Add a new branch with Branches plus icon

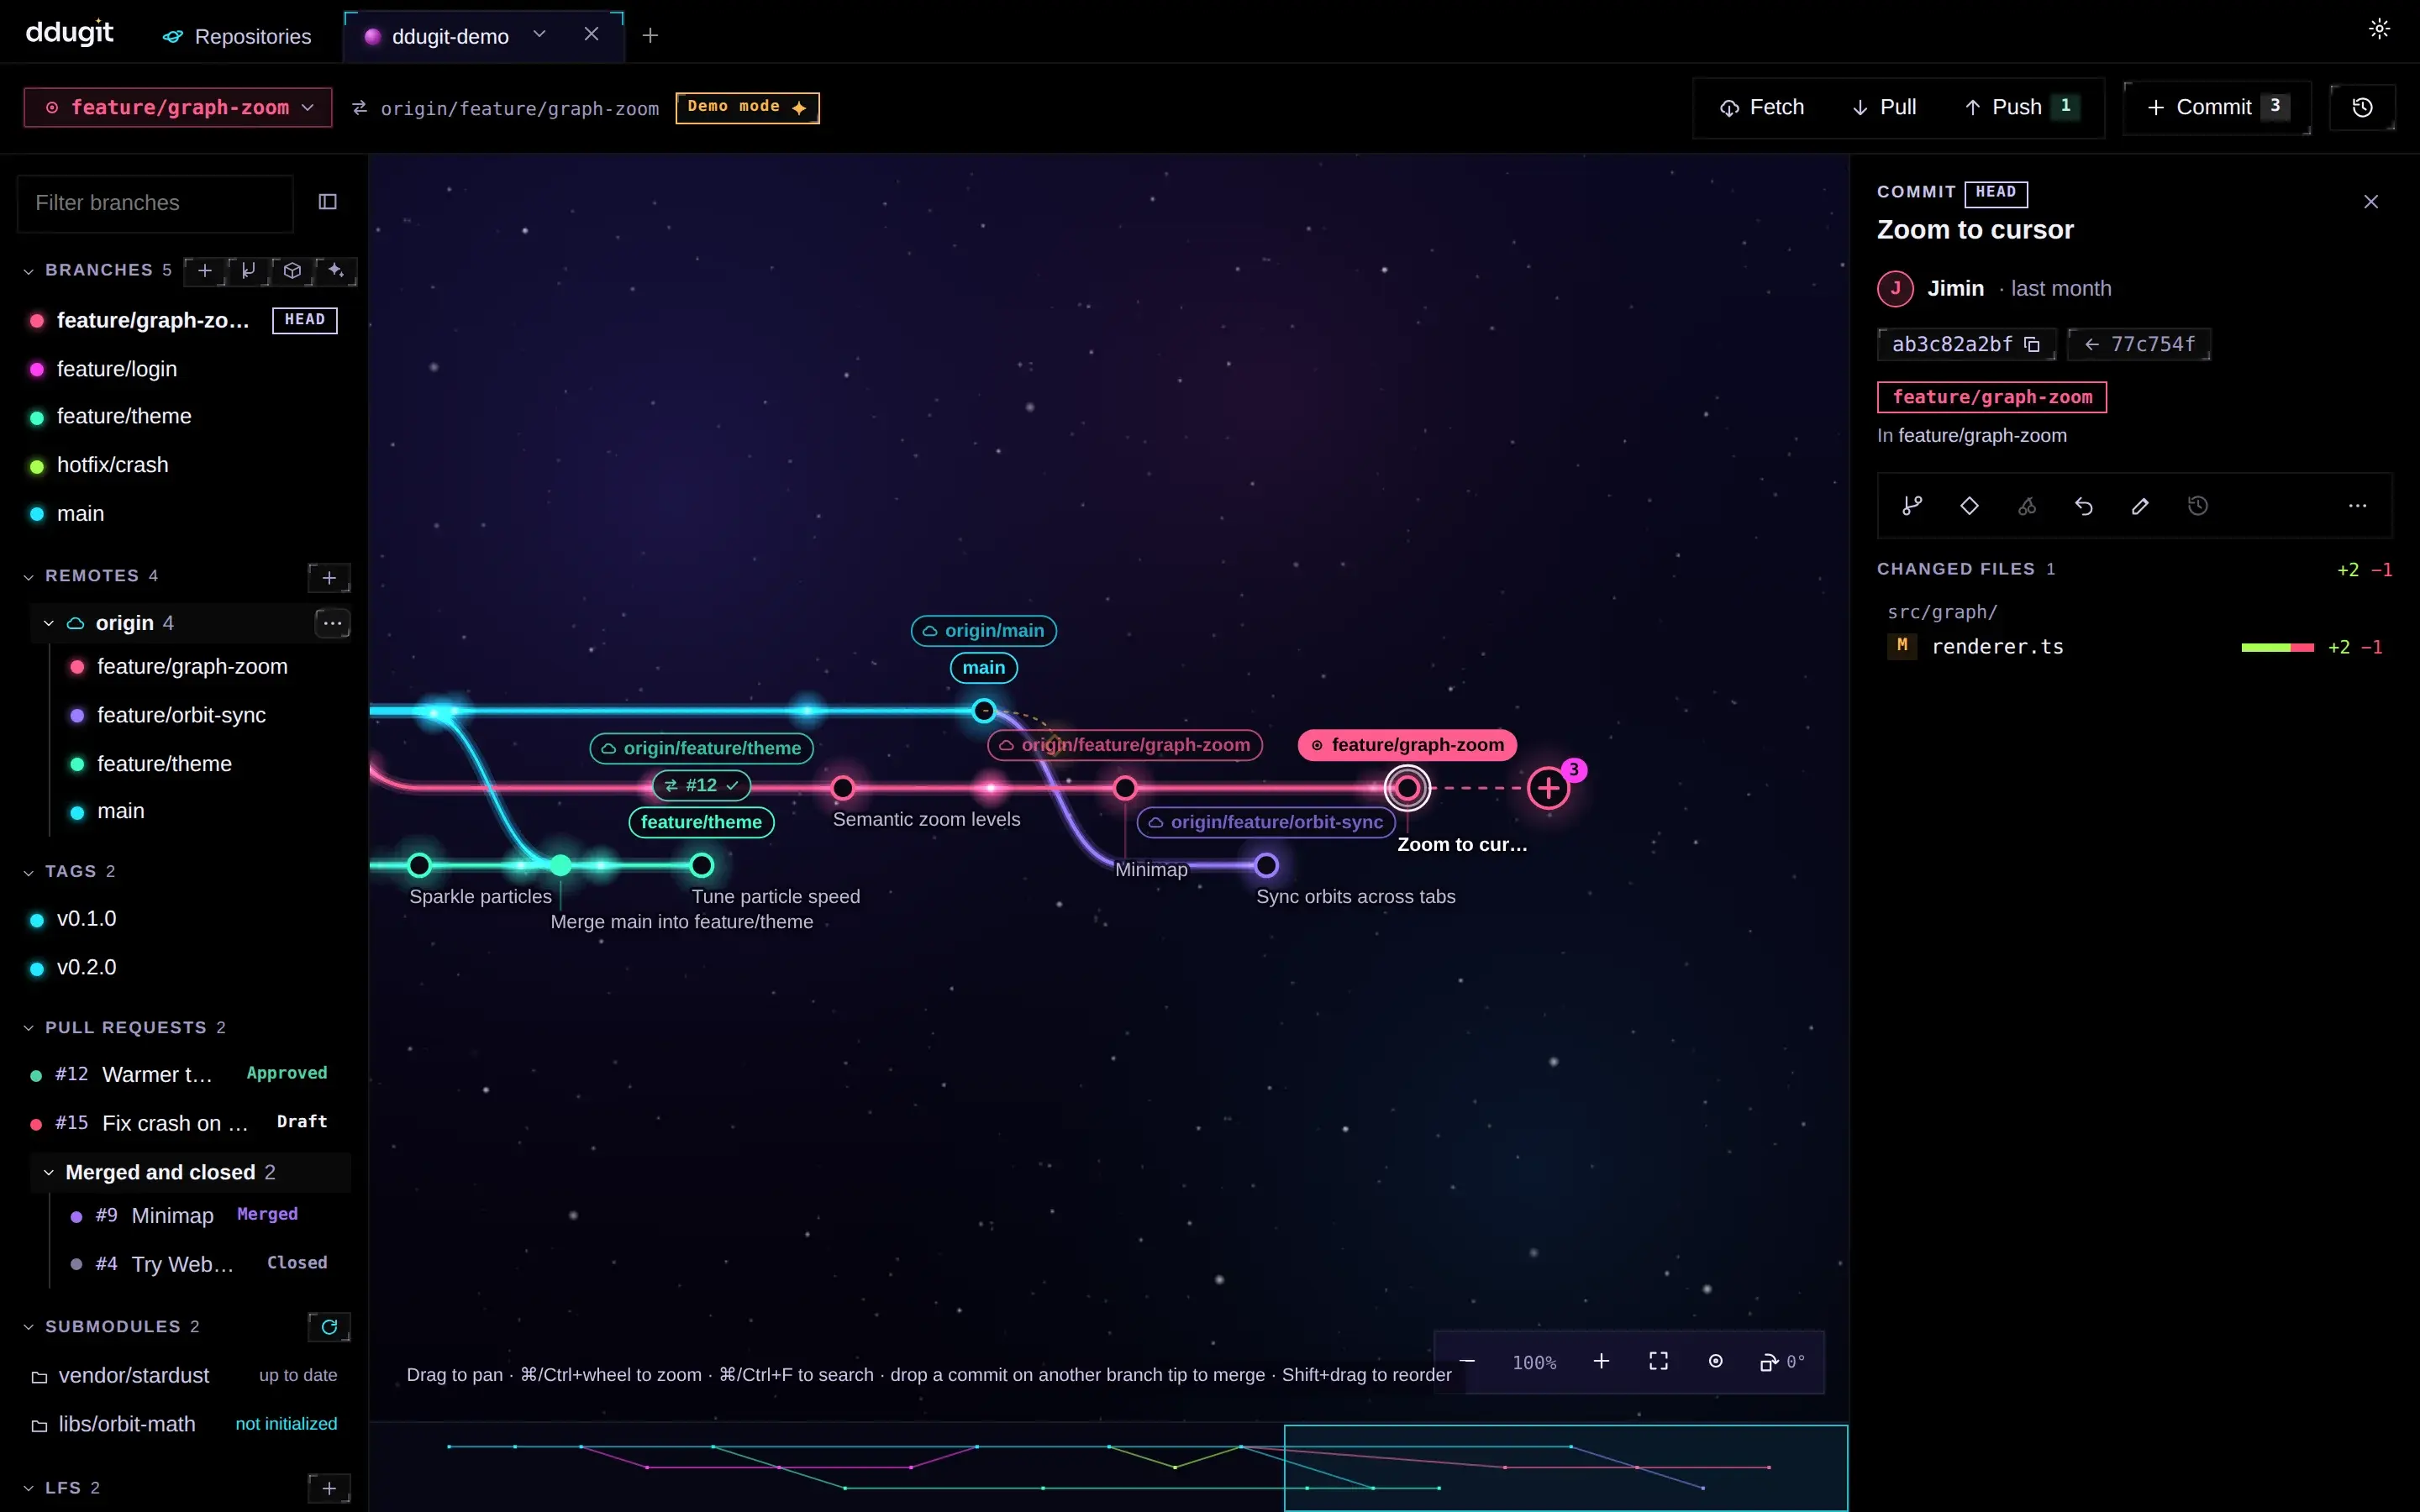pos(204,270)
